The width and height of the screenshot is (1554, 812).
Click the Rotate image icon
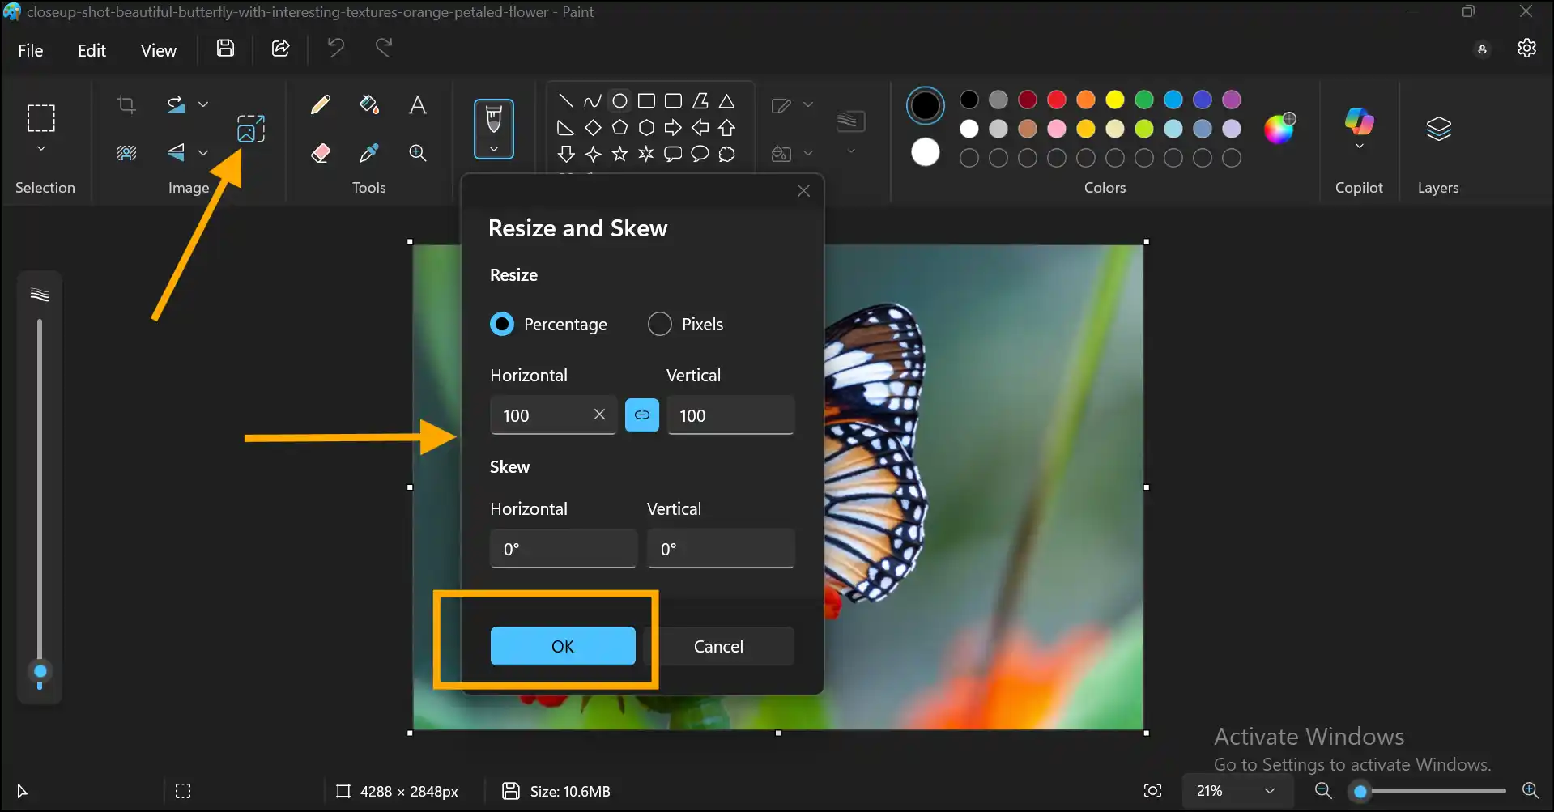pyautogui.click(x=177, y=104)
